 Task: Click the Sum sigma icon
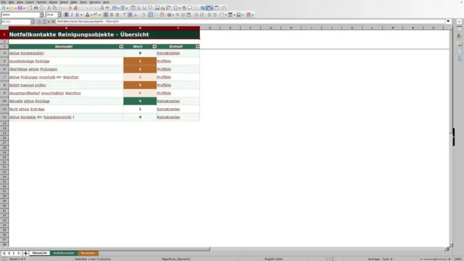pos(45,22)
